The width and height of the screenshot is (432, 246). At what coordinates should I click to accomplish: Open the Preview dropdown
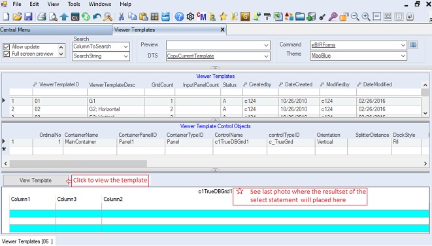tap(266, 45)
